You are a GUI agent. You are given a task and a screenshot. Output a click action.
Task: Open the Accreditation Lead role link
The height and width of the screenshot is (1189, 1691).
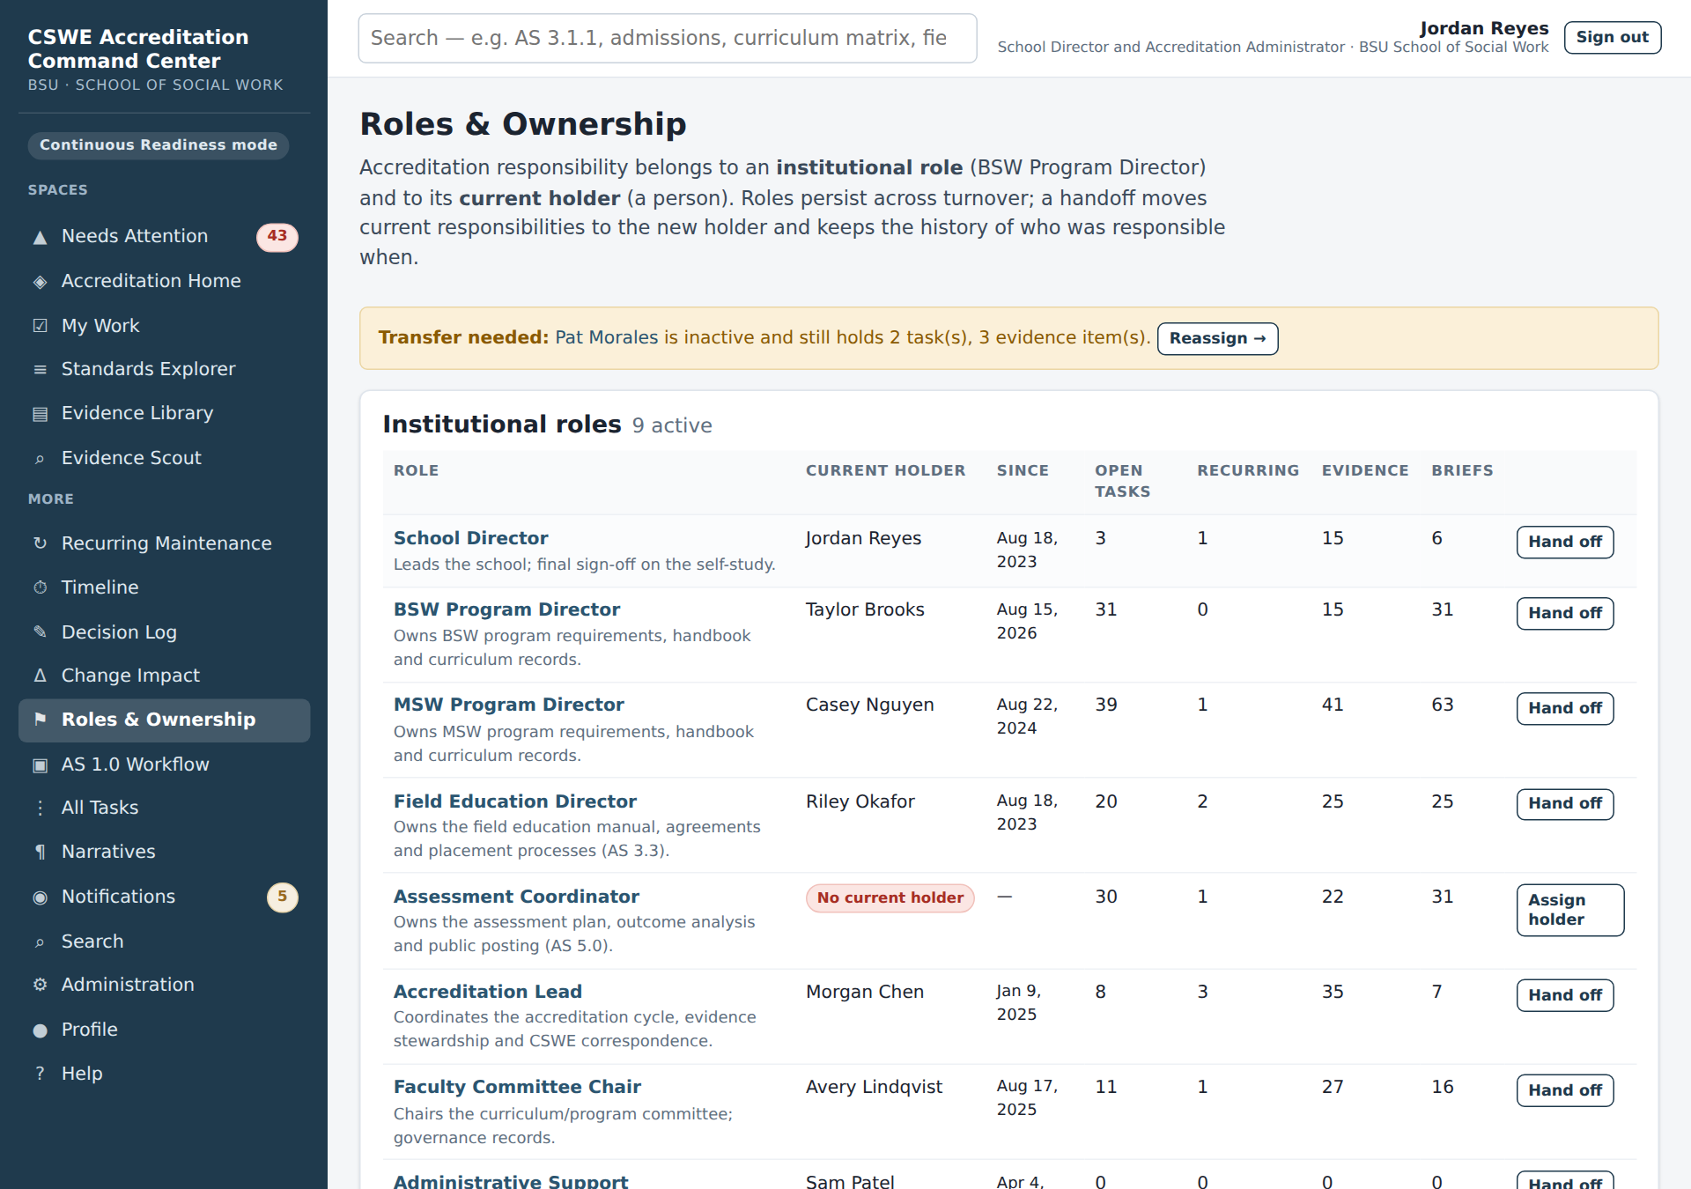(x=487, y=992)
